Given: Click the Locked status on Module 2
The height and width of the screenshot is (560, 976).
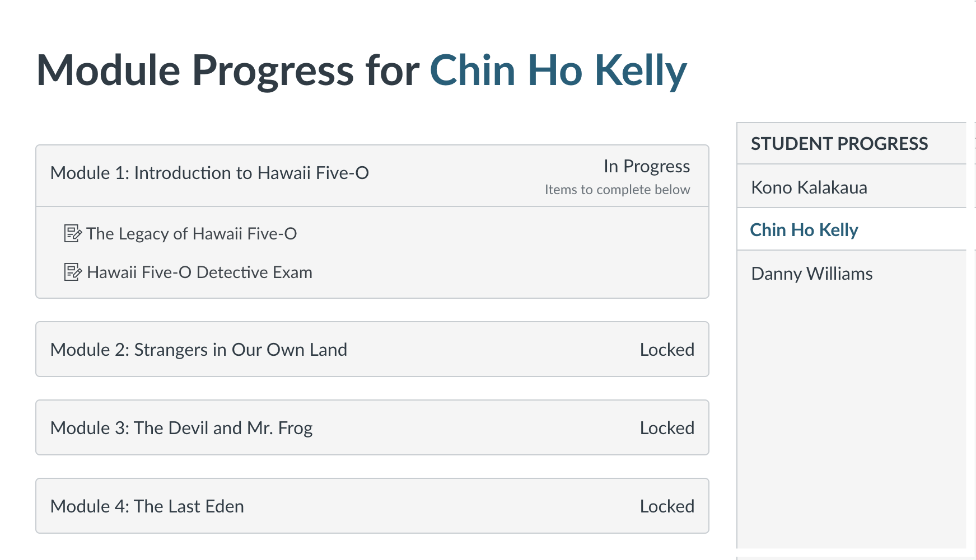Looking at the screenshot, I should pyautogui.click(x=667, y=350).
